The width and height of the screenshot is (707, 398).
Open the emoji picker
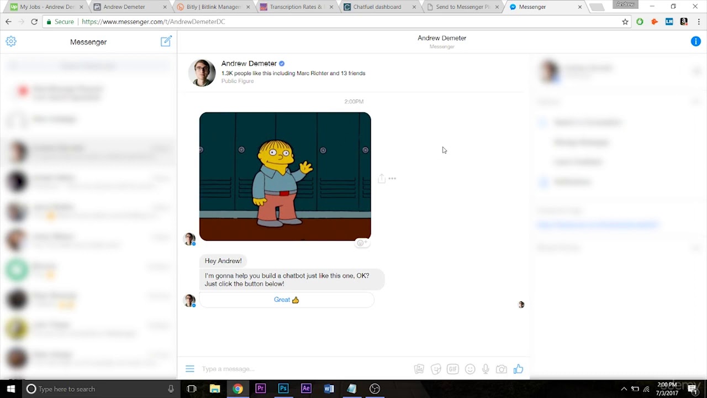470,369
